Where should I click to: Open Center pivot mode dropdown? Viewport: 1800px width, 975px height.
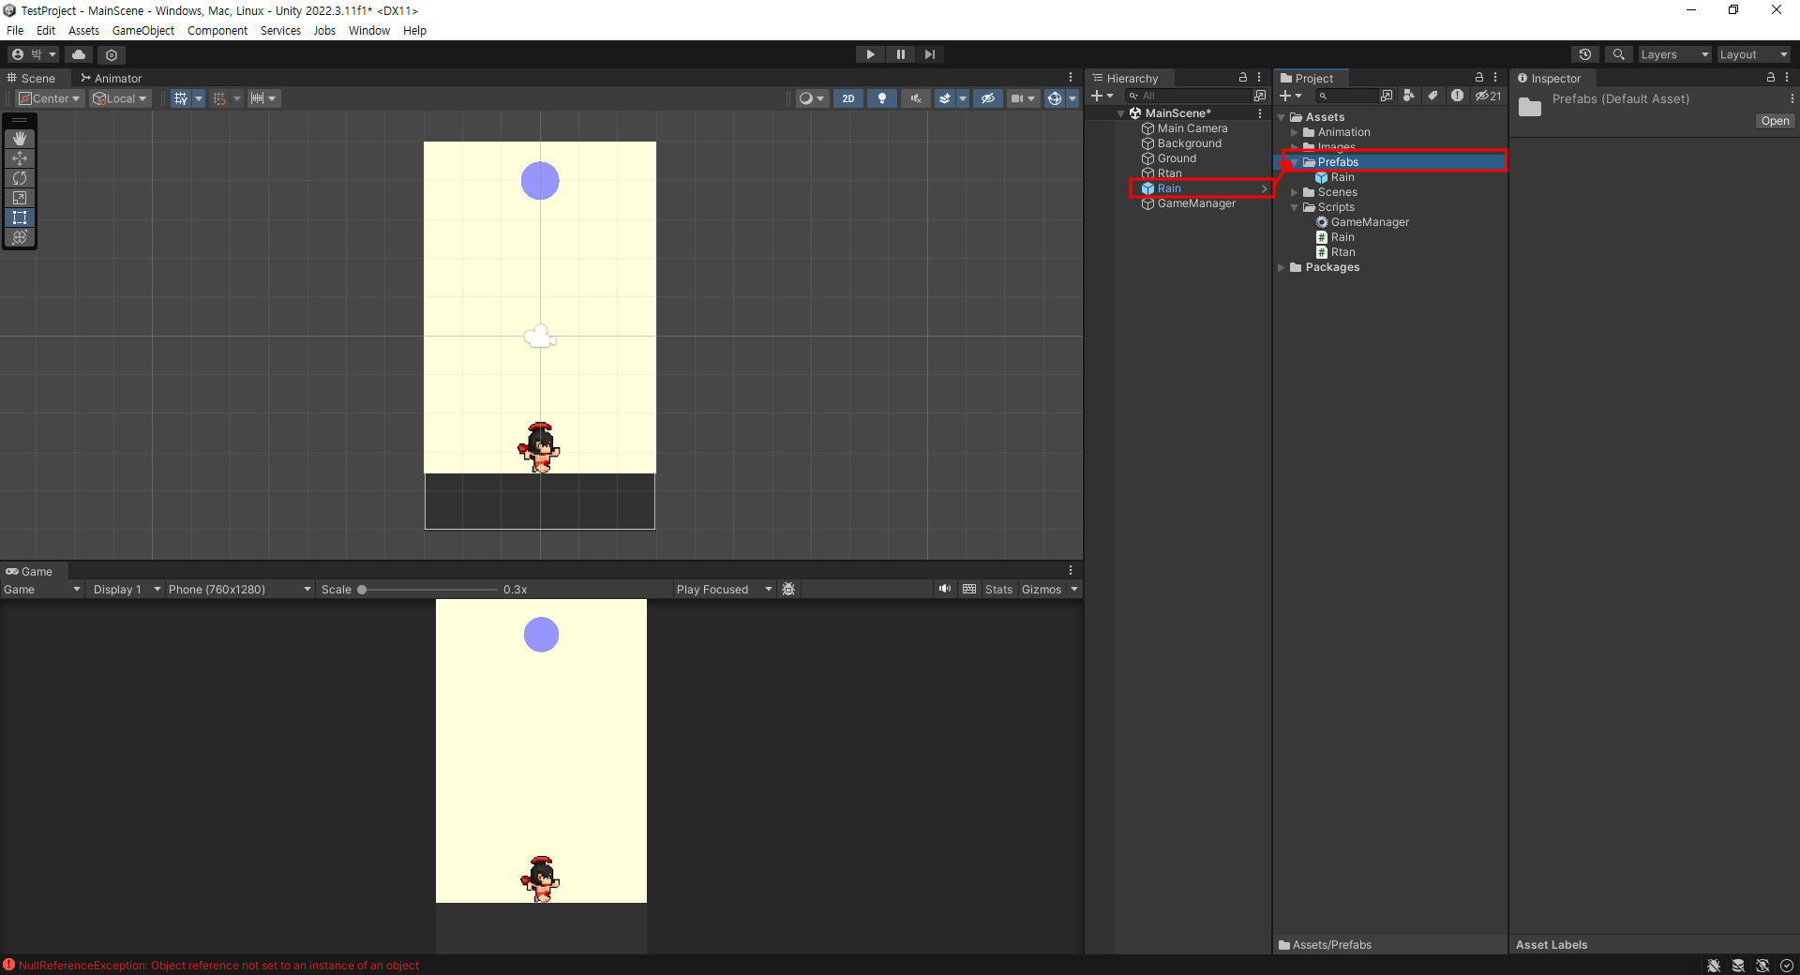tap(50, 98)
